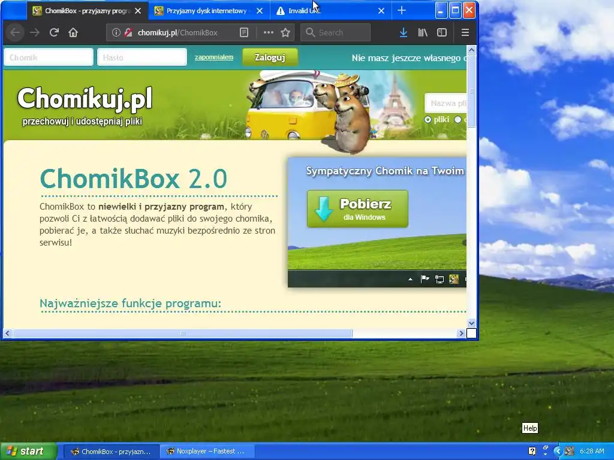Click the Hasło password field
The height and width of the screenshot is (460, 614).
click(x=142, y=57)
